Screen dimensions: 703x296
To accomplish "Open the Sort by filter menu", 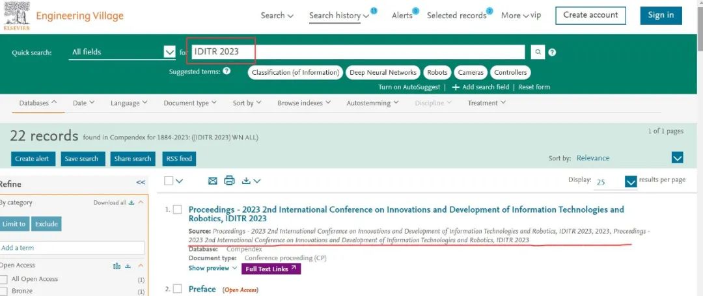I will (247, 103).
